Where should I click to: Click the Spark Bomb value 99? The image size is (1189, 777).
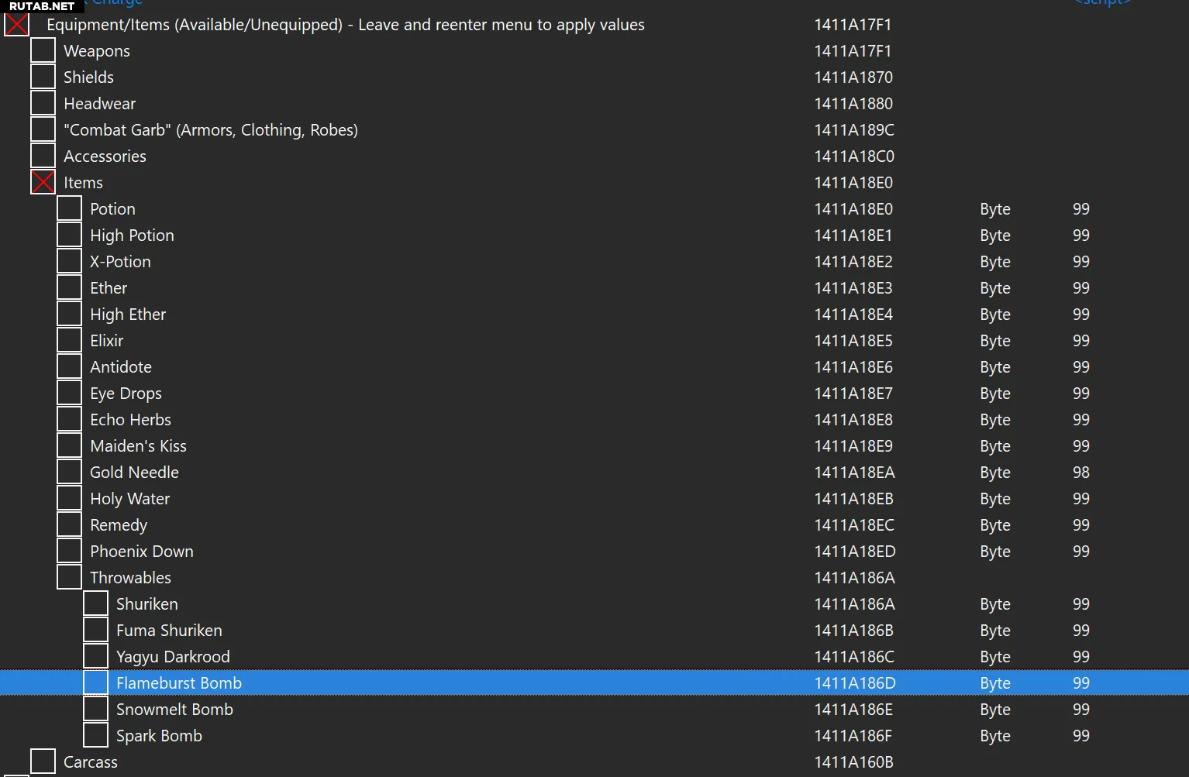pyautogui.click(x=1080, y=736)
